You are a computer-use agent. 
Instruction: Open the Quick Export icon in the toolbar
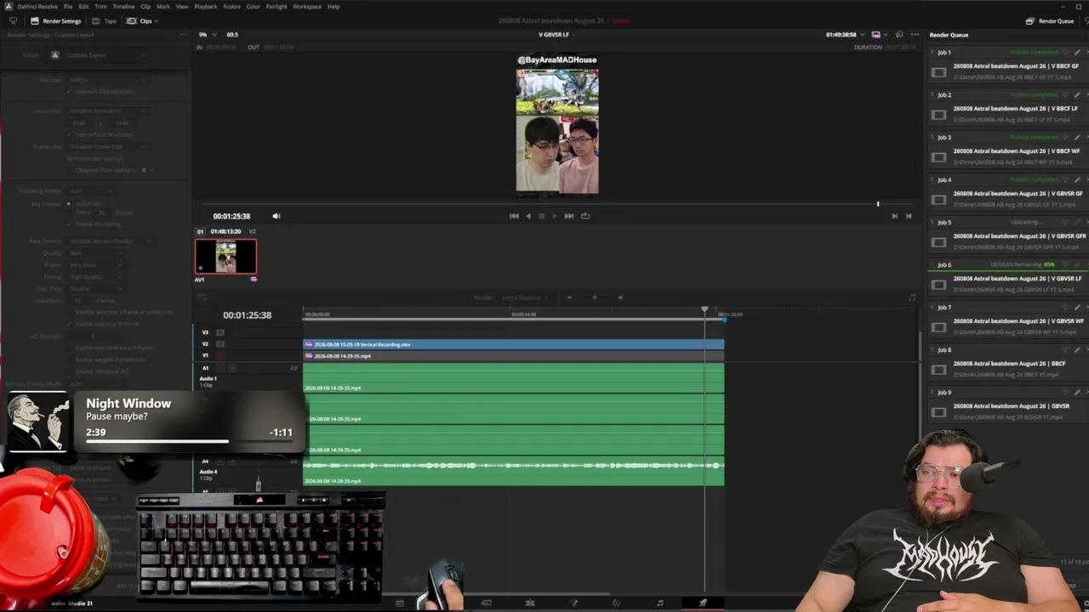(13, 20)
